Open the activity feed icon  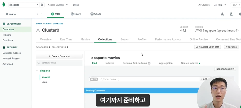coord(231,14)
